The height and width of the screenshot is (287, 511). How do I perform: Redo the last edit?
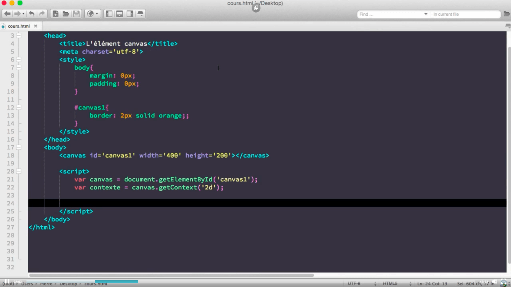[x=42, y=14]
